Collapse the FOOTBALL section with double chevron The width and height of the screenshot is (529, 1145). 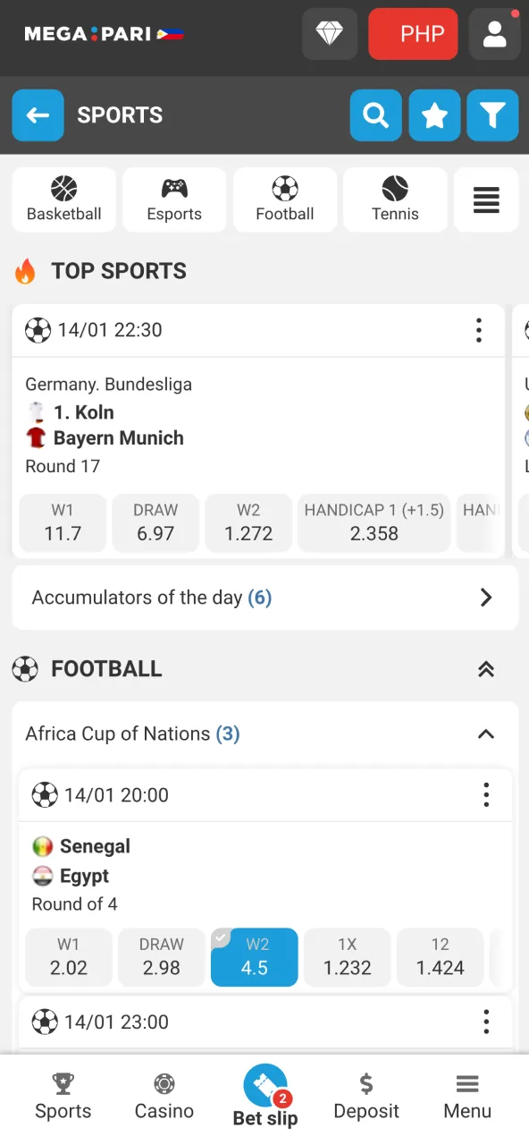(485, 668)
